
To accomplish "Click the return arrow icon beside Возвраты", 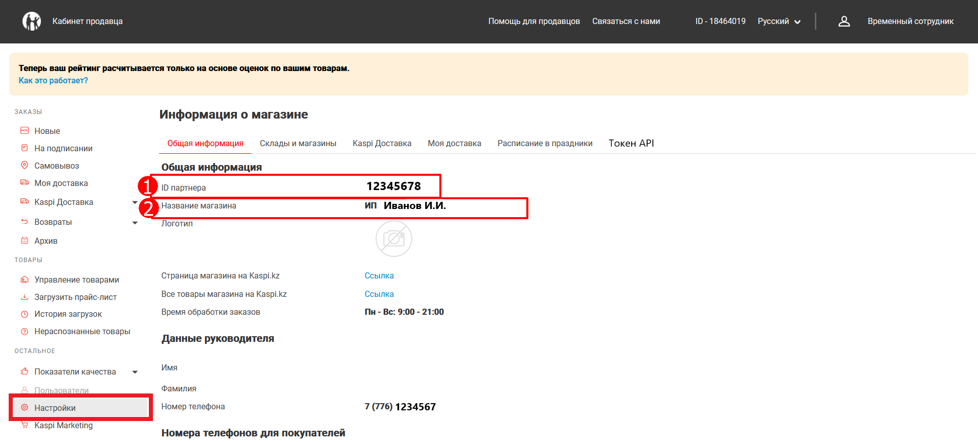I will 25,222.
